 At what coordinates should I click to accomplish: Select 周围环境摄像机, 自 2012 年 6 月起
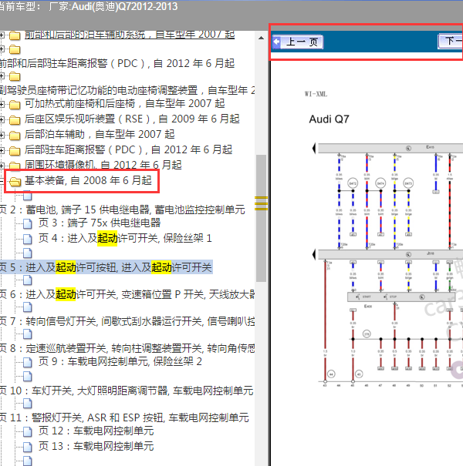[103, 165]
